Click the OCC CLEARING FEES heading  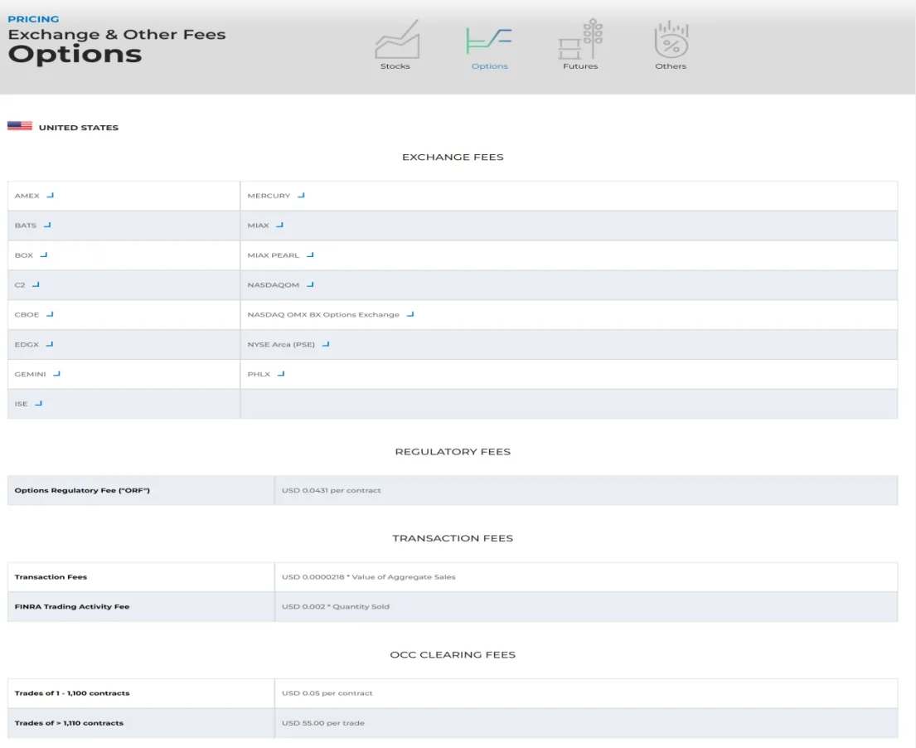click(453, 654)
